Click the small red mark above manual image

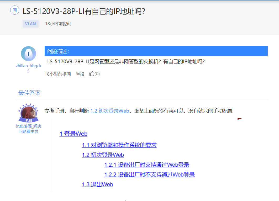239,119
